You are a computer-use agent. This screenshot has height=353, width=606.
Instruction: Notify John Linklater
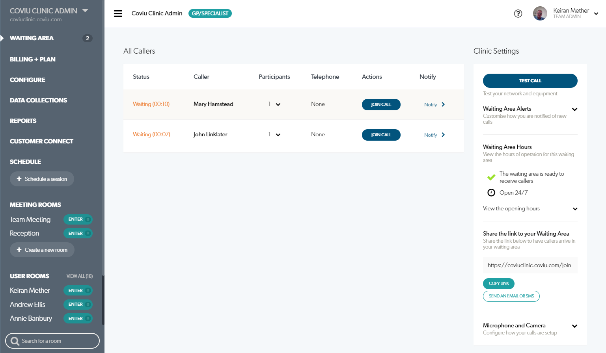pos(434,135)
